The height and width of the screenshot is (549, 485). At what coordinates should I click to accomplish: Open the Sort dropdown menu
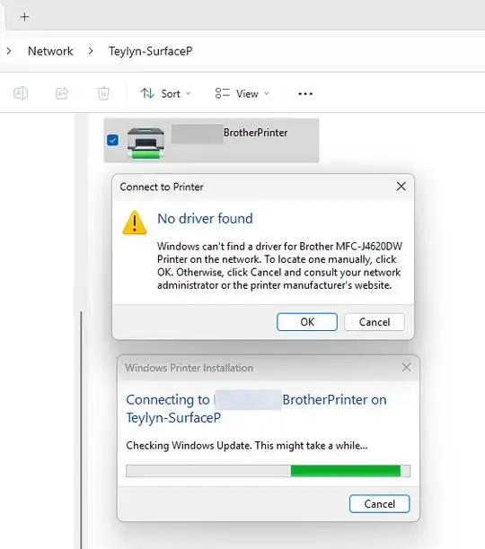coord(166,93)
